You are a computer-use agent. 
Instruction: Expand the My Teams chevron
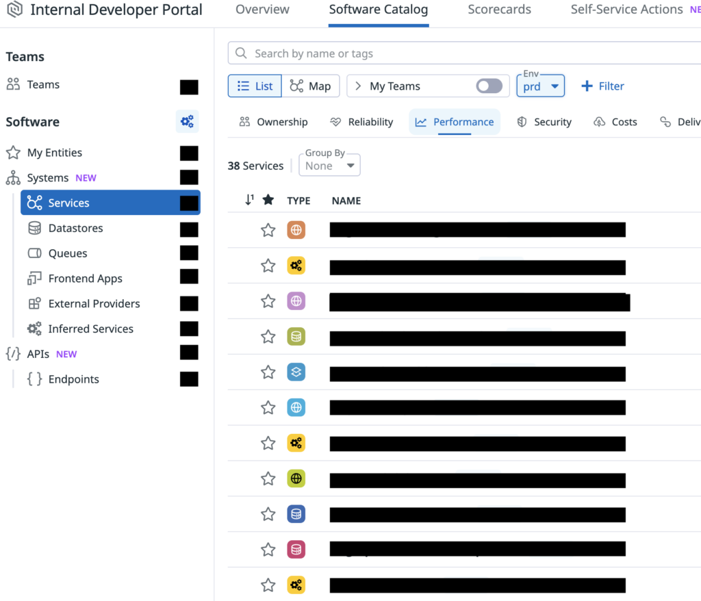(x=358, y=86)
